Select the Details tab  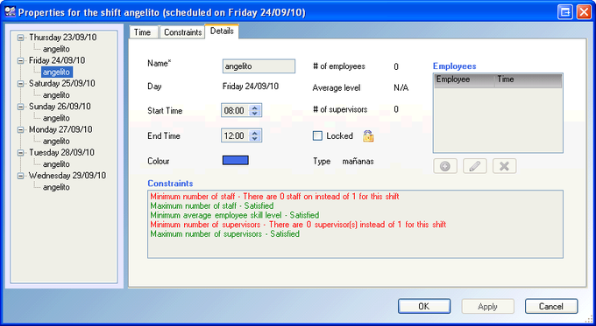[x=222, y=31]
